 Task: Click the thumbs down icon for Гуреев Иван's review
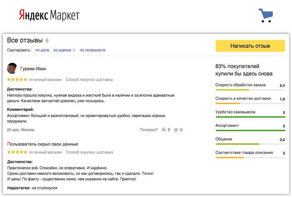point(176,130)
